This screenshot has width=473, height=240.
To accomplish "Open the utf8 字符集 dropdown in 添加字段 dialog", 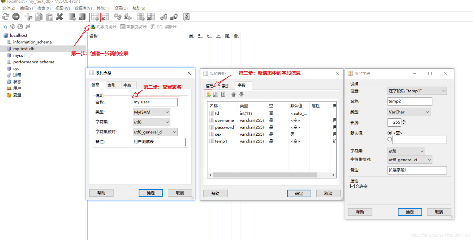I will 406,151.
